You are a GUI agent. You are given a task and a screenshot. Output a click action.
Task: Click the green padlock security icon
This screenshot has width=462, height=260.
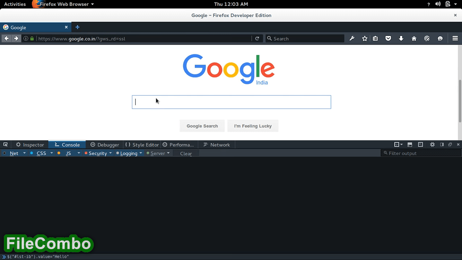point(32,38)
